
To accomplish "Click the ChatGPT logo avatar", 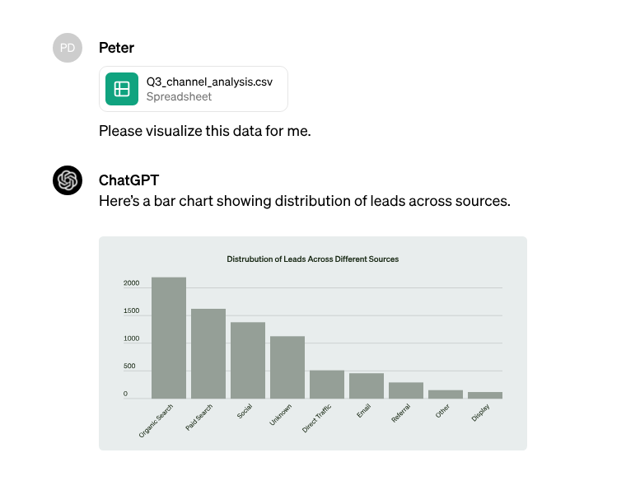I will 68,180.
